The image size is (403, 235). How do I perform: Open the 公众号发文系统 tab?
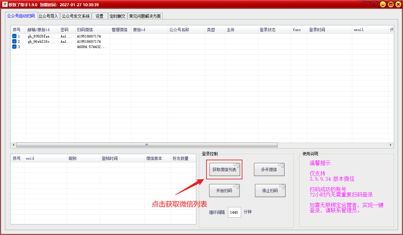tap(76, 16)
